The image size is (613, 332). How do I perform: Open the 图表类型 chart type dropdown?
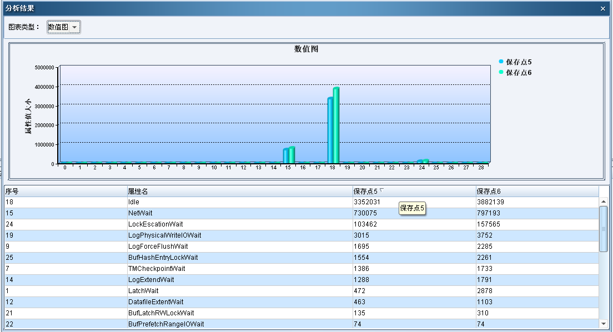point(64,27)
